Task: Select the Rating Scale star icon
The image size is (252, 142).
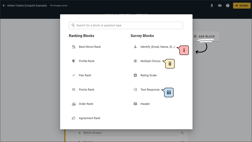Action: coord(135,75)
